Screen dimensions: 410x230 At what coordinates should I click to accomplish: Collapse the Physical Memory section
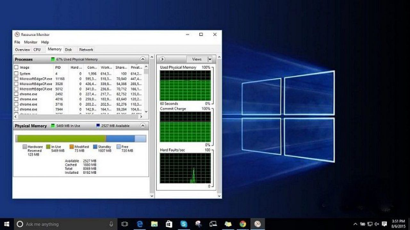click(x=143, y=126)
